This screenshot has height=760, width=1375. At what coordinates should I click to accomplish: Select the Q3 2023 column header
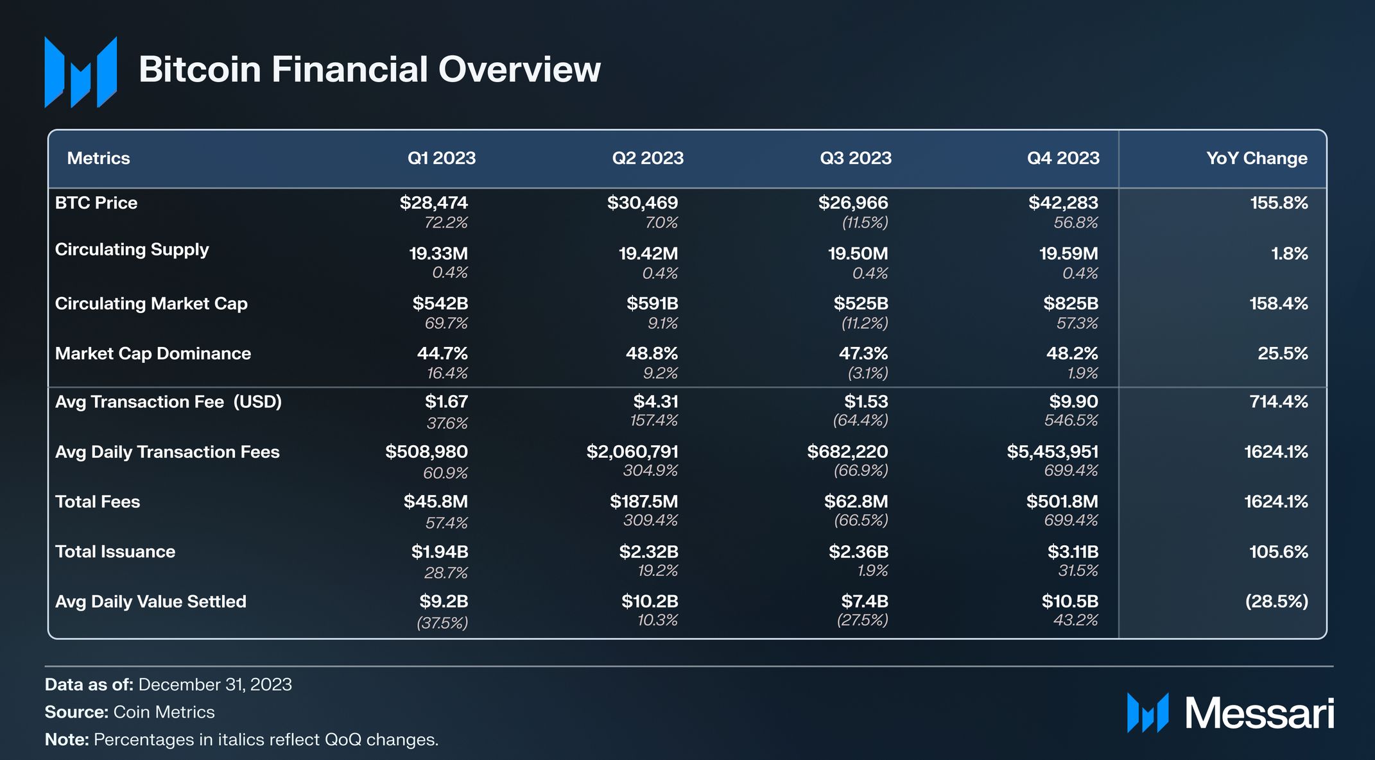pos(856,158)
